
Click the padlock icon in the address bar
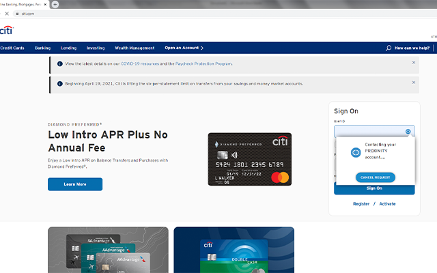pos(17,14)
